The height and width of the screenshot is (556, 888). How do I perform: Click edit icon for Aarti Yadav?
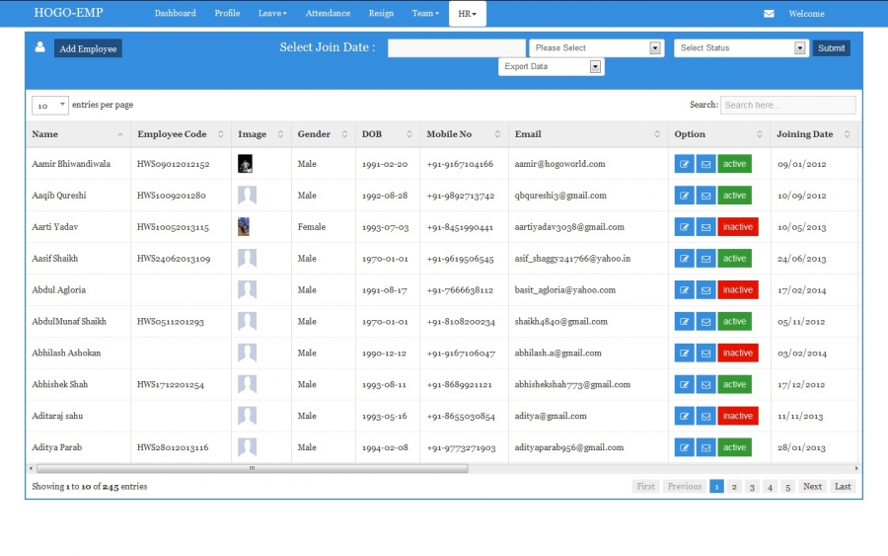point(685,227)
